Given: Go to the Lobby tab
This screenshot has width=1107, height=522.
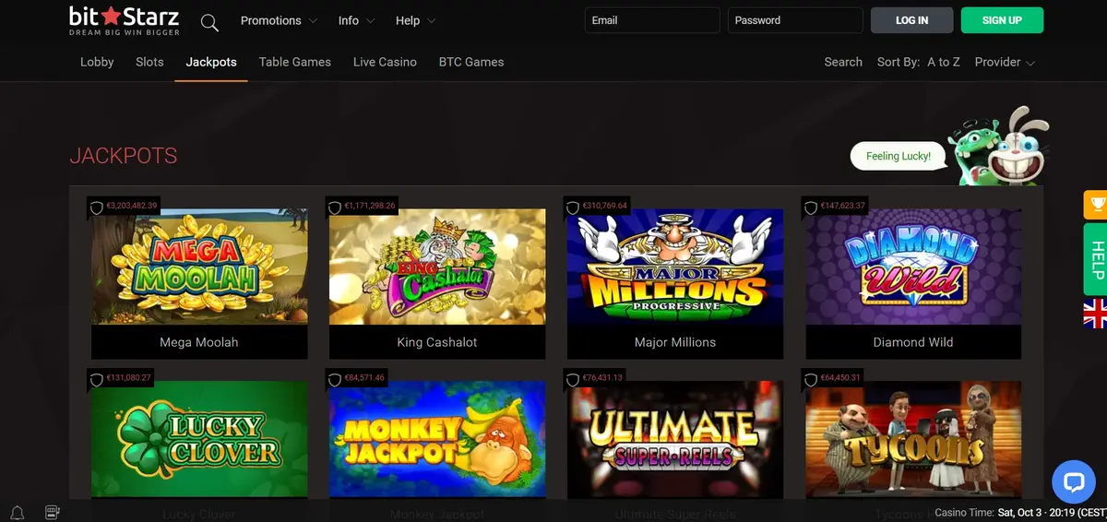Looking at the screenshot, I should click(97, 62).
